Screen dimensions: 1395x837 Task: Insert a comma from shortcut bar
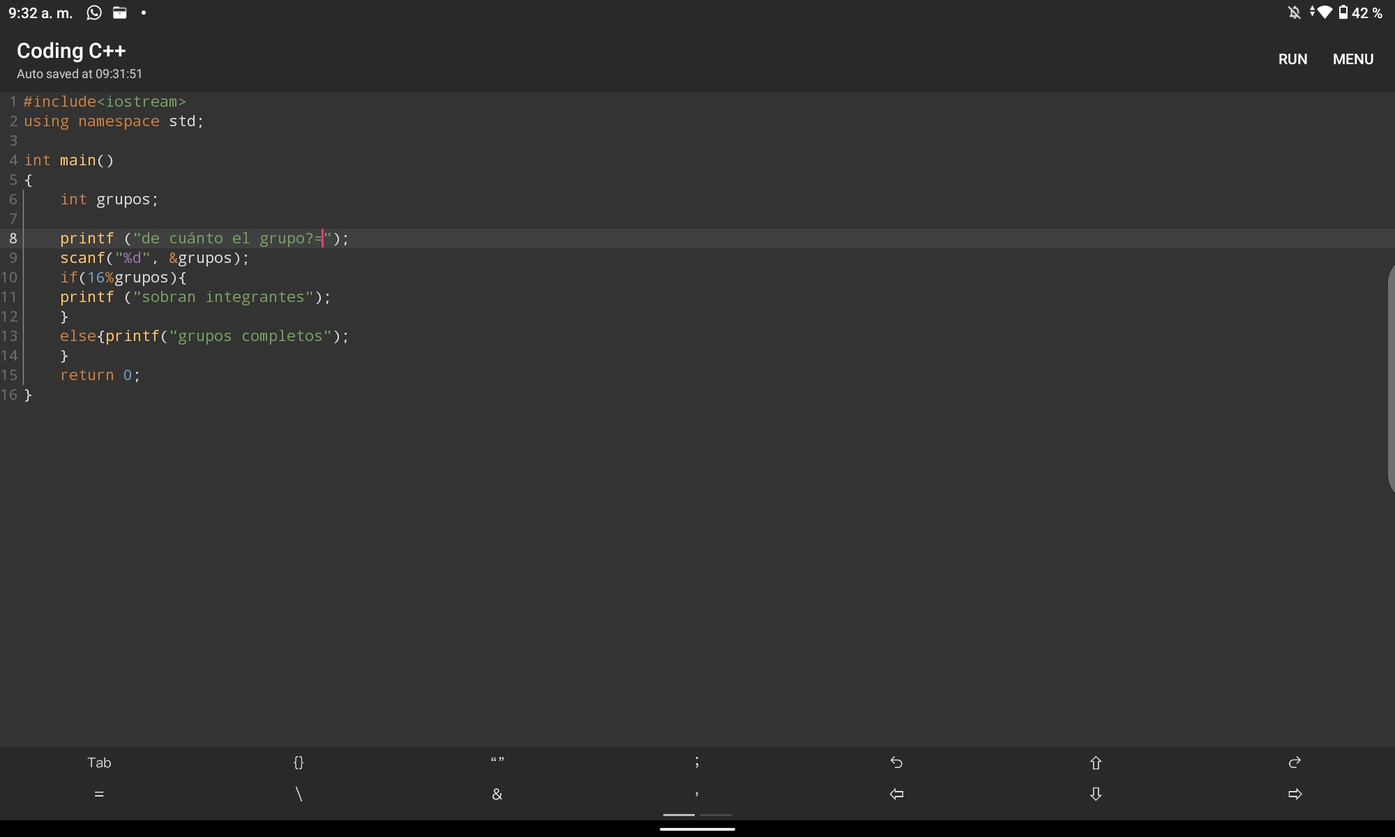coord(697,794)
